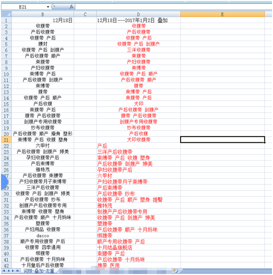
Task: Open the Name Box dropdown arrow
Action: 48,7
